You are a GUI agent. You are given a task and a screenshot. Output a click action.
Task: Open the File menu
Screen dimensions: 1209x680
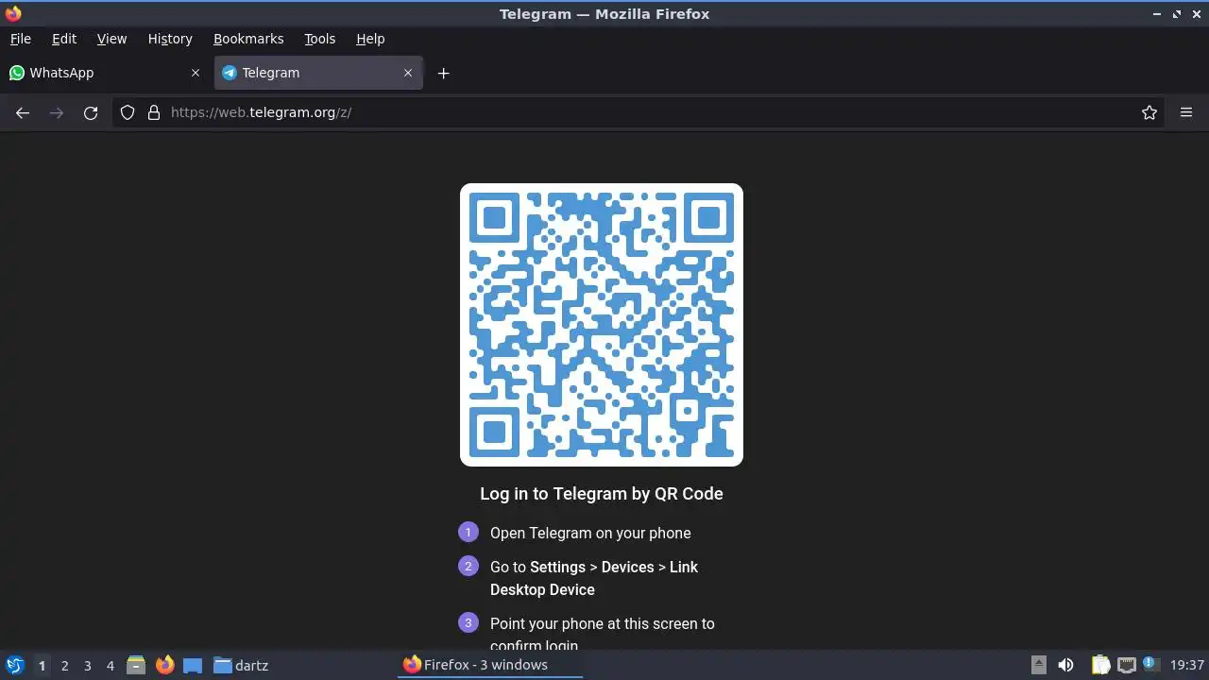(x=20, y=39)
